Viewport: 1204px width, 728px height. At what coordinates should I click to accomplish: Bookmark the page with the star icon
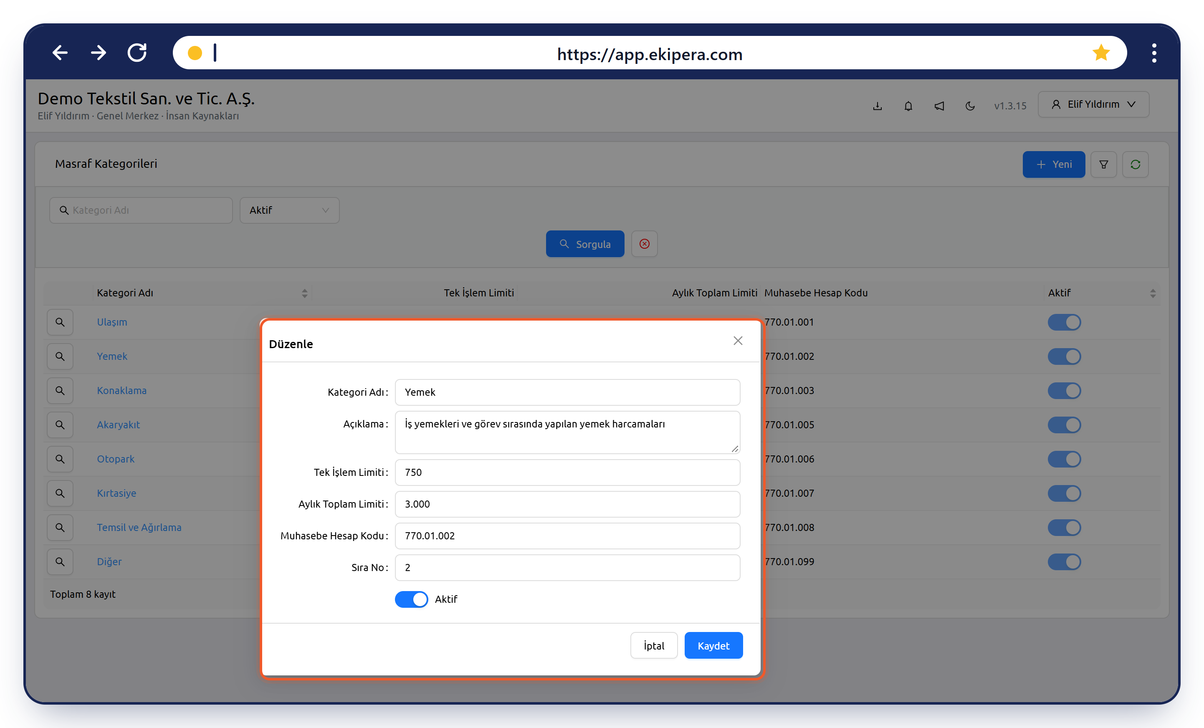click(1101, 53)
